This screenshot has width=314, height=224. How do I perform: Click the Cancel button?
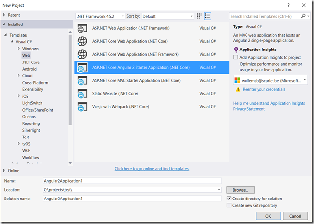[x=295, y=216]
